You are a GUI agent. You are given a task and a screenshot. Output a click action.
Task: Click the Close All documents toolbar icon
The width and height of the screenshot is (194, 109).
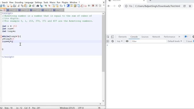tap(11, 6)
